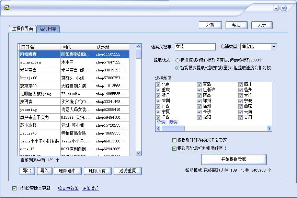
Task: Click the 过滤重复 button
Action: [127, 171]
